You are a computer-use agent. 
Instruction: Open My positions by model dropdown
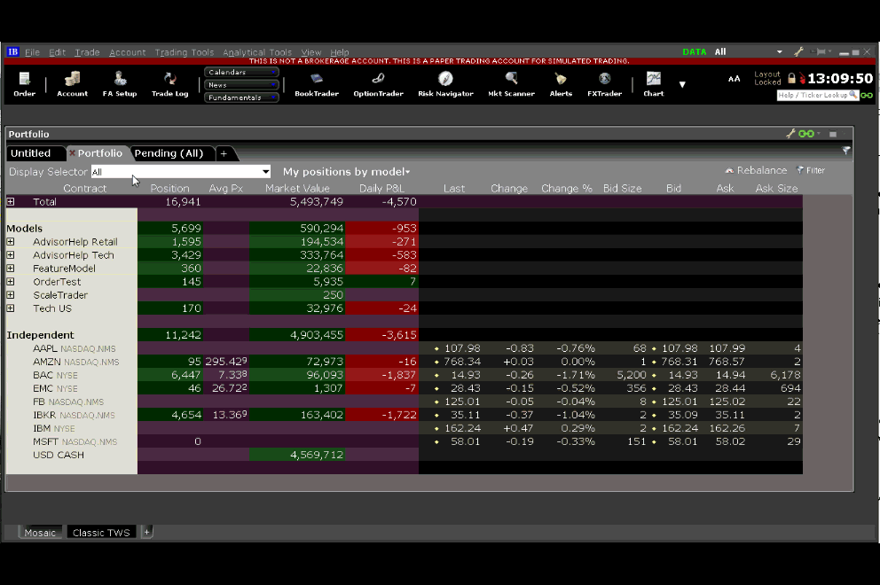point(346,172)
